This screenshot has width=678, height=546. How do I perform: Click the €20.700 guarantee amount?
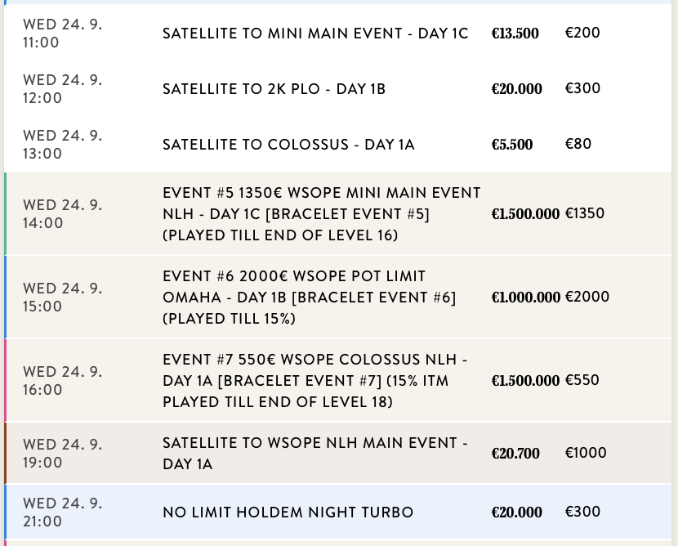[x=515, y=453]
